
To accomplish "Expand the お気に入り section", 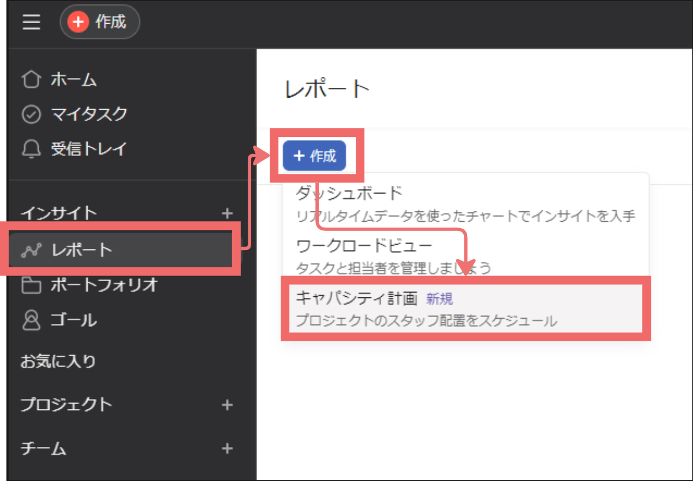I will pos(58,361).
